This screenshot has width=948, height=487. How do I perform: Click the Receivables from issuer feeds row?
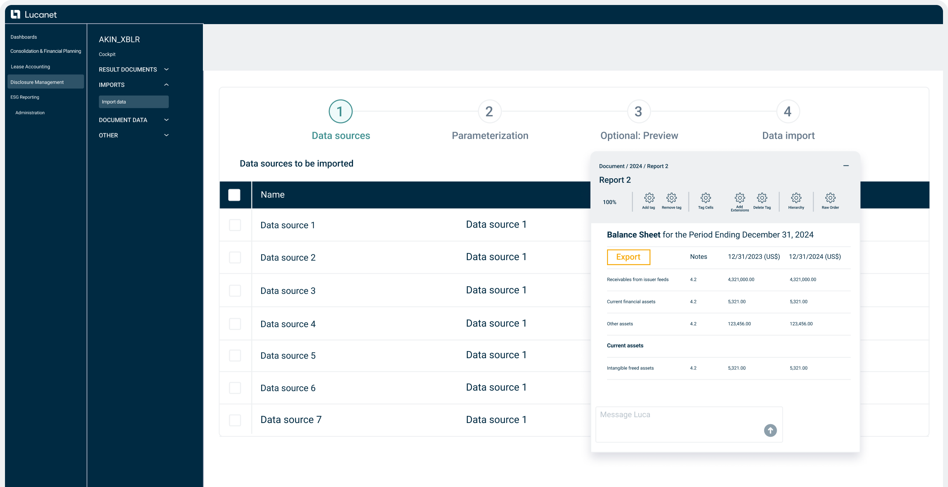pyautogui.click(x=728, y=280)
